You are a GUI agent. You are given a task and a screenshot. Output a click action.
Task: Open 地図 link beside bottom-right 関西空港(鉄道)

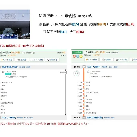[113, 118]
